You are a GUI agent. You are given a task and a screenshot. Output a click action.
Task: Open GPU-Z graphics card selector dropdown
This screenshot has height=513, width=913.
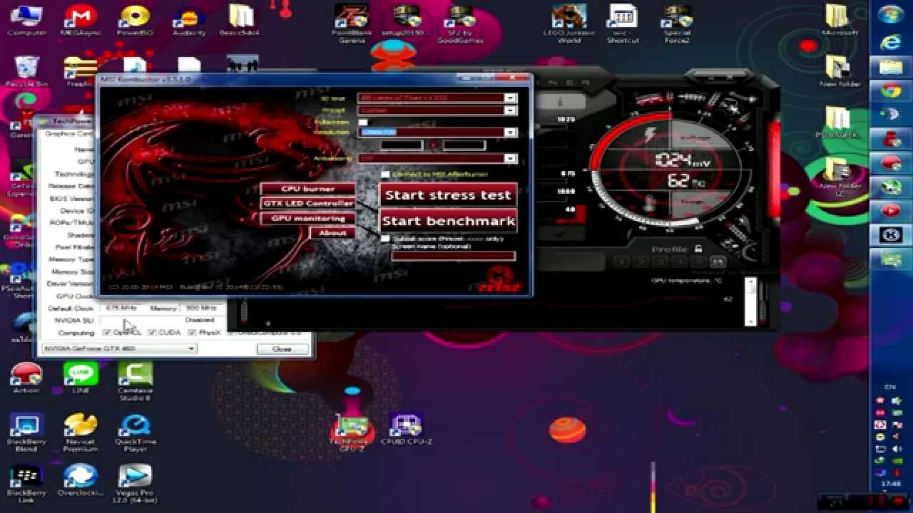[x=118, y=348]
